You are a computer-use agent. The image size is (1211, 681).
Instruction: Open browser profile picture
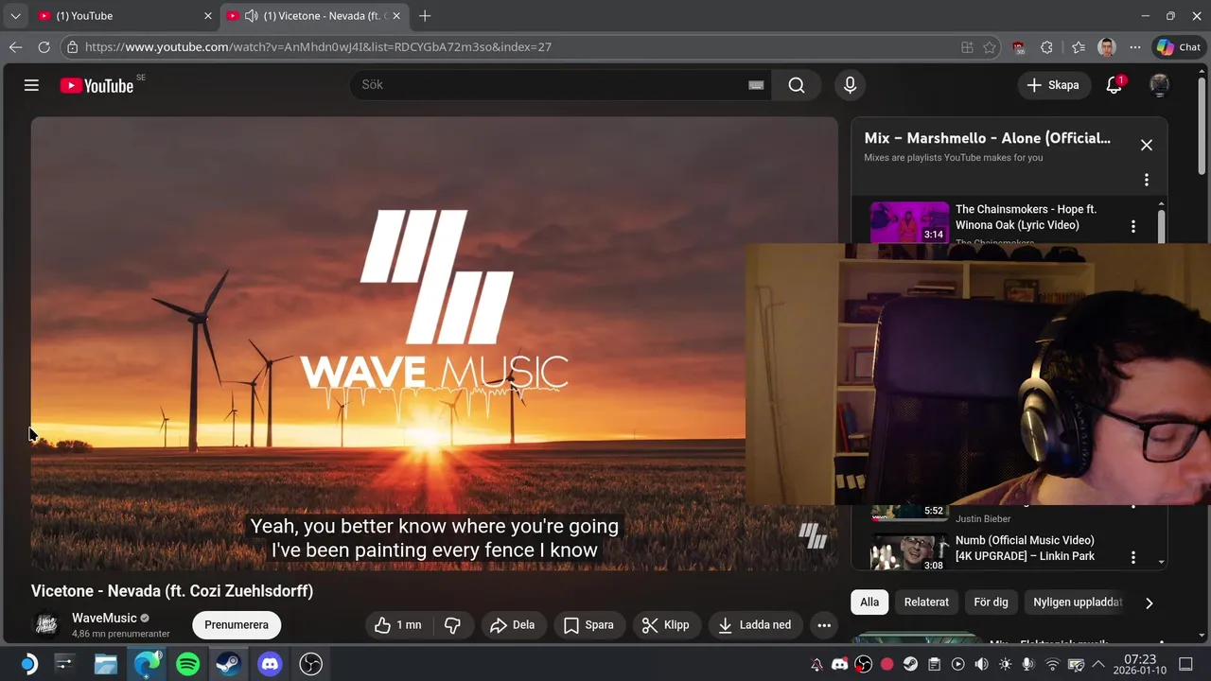point(1107,47)
